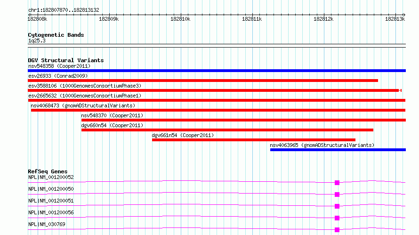Click the magenta exon box of NM_001200056
The width and height of the screenshot is (419, 235).
click(x=337, y=218)
